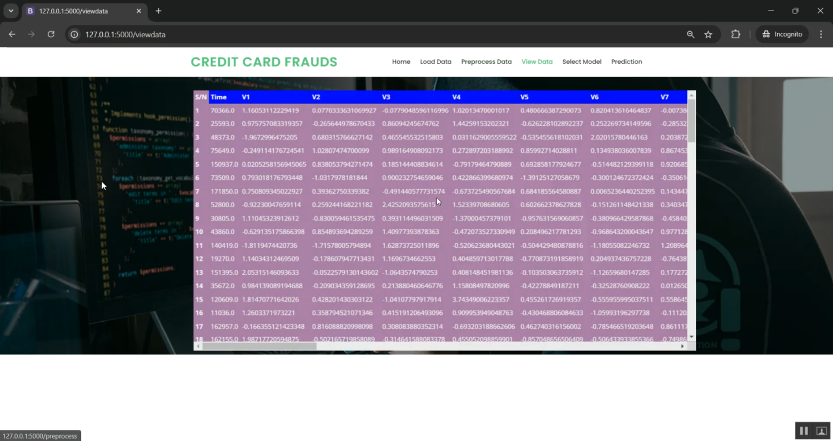Click the horizontal scrollbar thumb of the table

click(259, 346)
